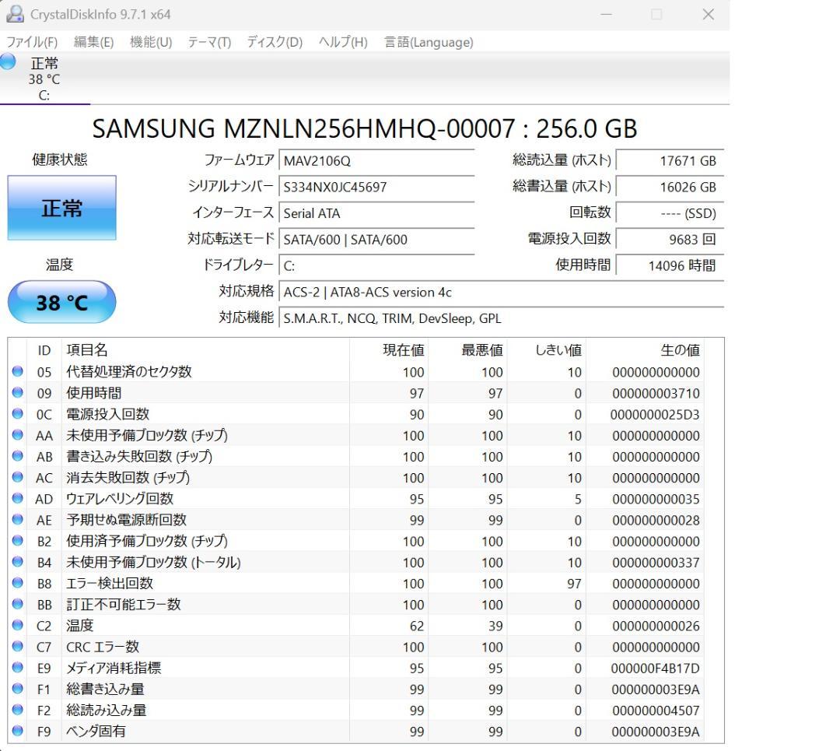This screenshot has width=840, height=751.
Task: Click the blue dot next to C7 CRCエラー数
Action: coord(18,647)
